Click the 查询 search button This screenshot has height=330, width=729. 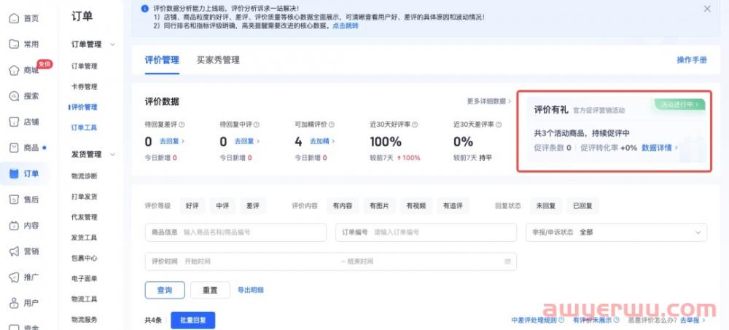tap(165, 290)
